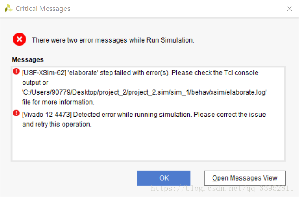Click the Critical Messages window title text
This screenshot has height=197, width=299.
pos(43,9)
